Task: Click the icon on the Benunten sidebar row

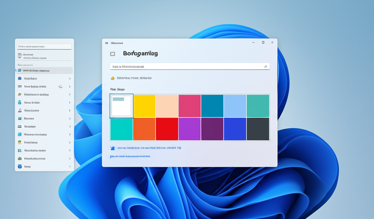Action: pos(20,126)
